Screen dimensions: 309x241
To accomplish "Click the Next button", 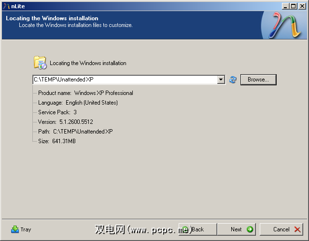I will pos(237,229).
